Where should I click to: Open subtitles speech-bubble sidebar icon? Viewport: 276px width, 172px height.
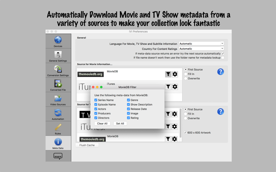pyautogui.click(x=58, y=156)
